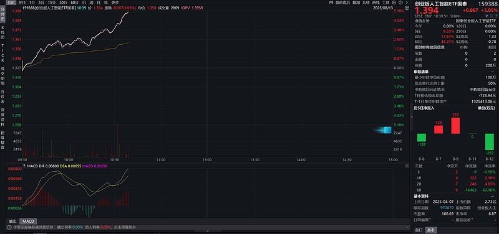Click 点击查看更多 link in notice bar
This screenshot has height=234, width=499.
click(x=124, y=227)
